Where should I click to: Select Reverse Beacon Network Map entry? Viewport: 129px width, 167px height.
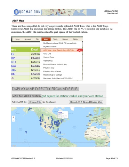[x=55, y=64]
